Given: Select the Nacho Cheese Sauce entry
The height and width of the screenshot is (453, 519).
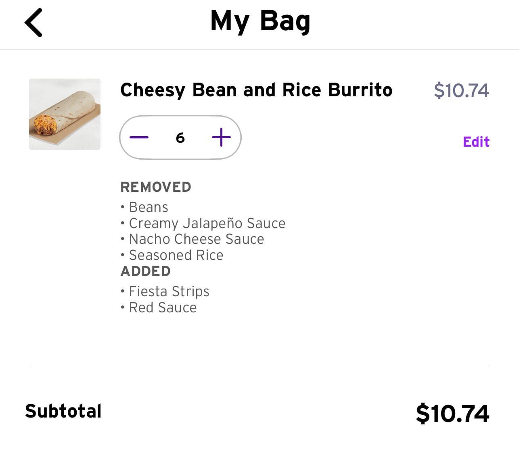Looking at the screenshot, I should tap(196, 239).
